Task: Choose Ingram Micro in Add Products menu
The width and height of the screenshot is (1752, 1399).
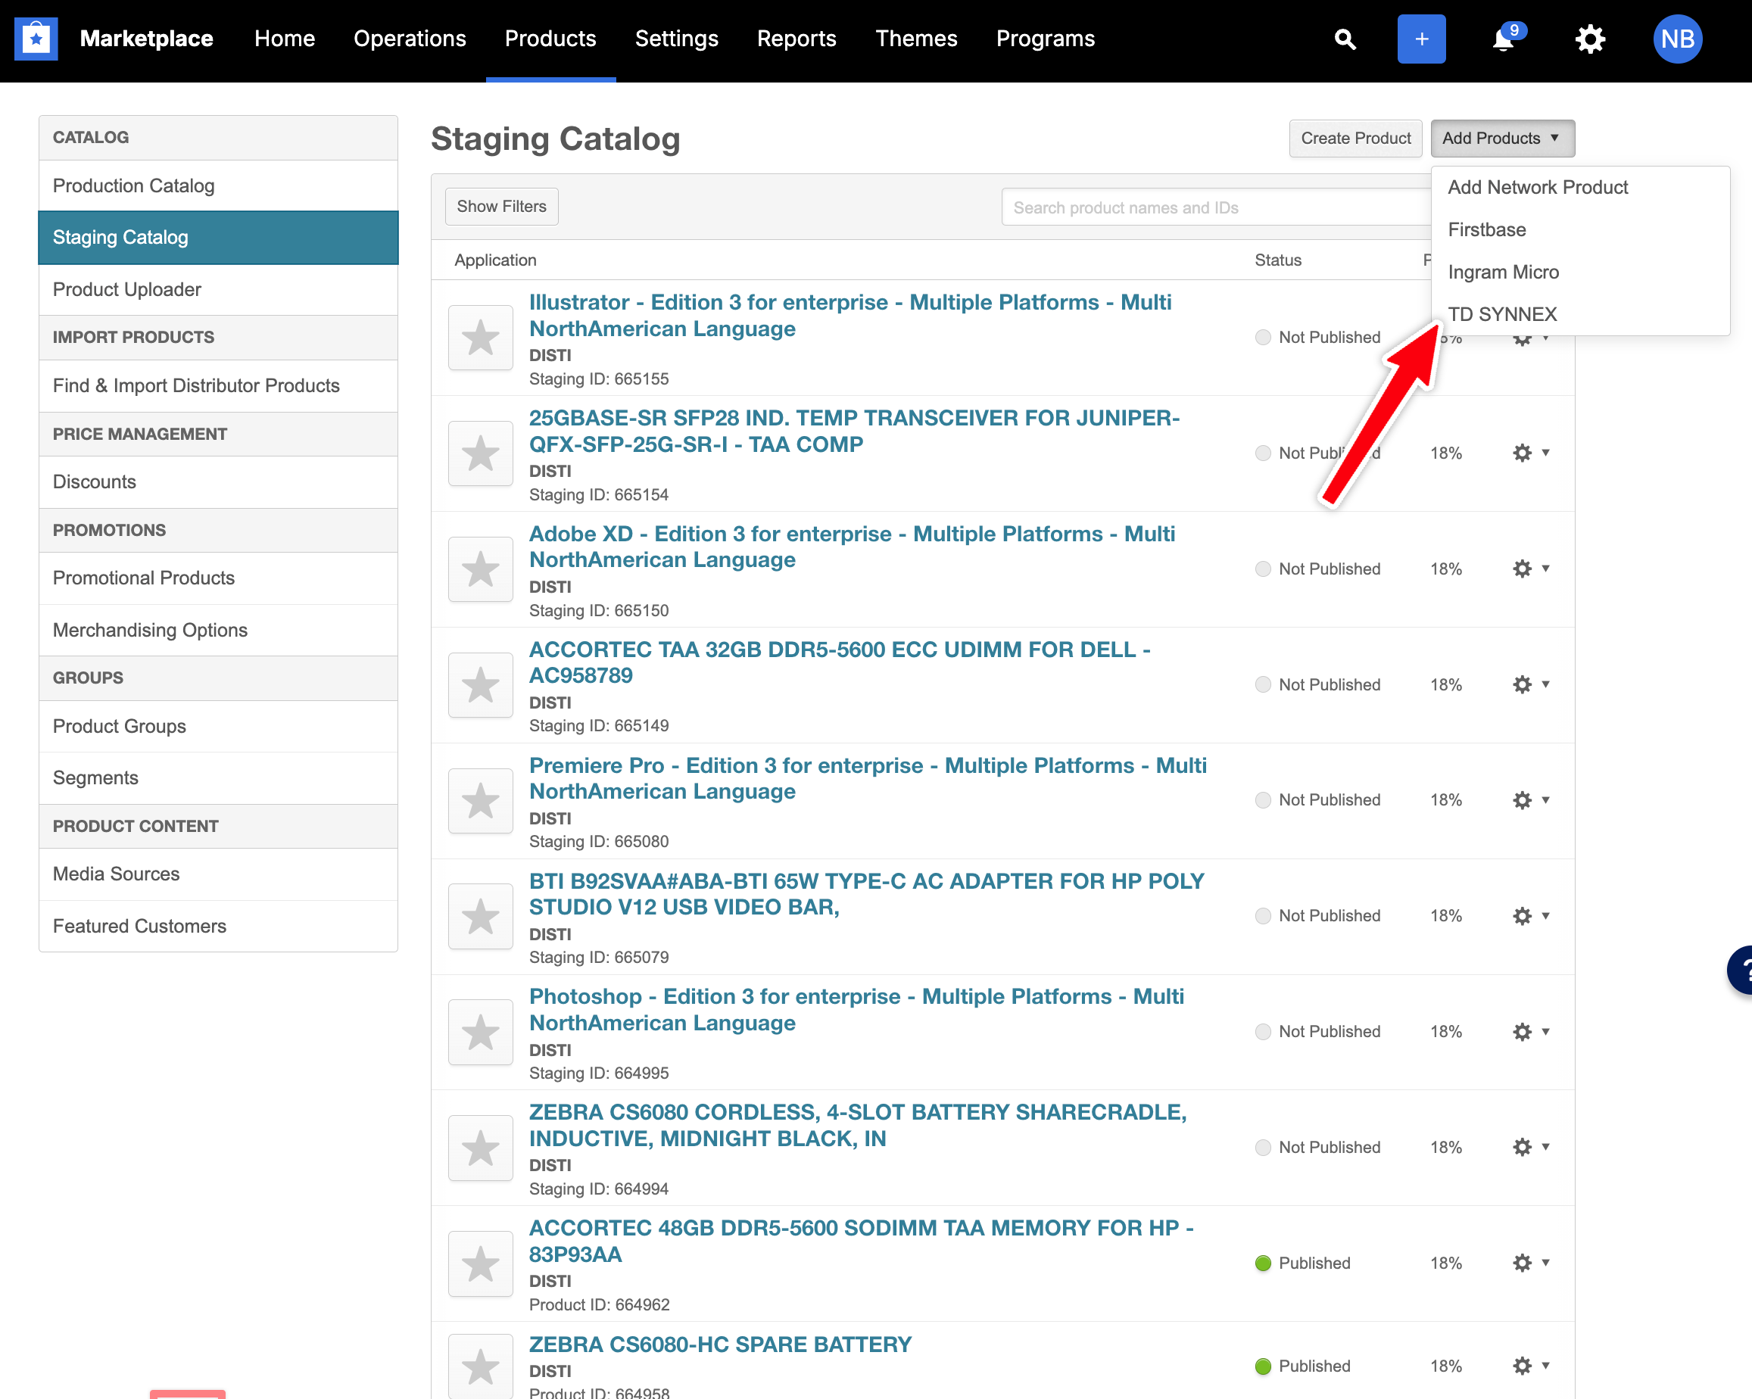Action: tap(1503, 273)
